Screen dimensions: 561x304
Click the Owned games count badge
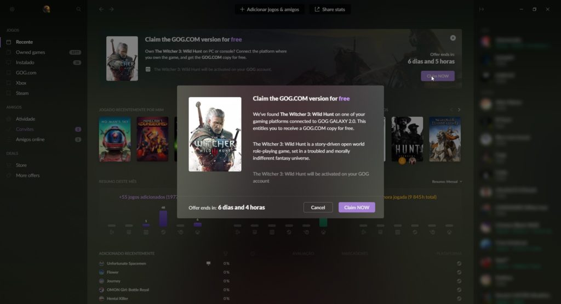pyautogui.click(x=75, y=52)
